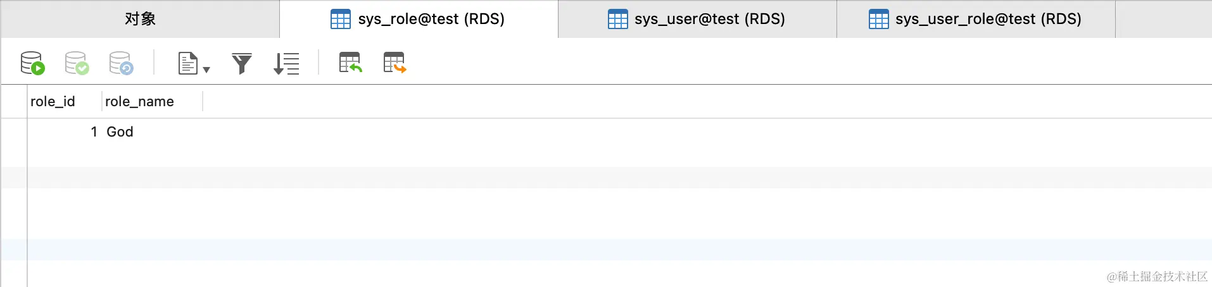
Task: Click the export table icon, orange arrow
Action: point(395,63)
